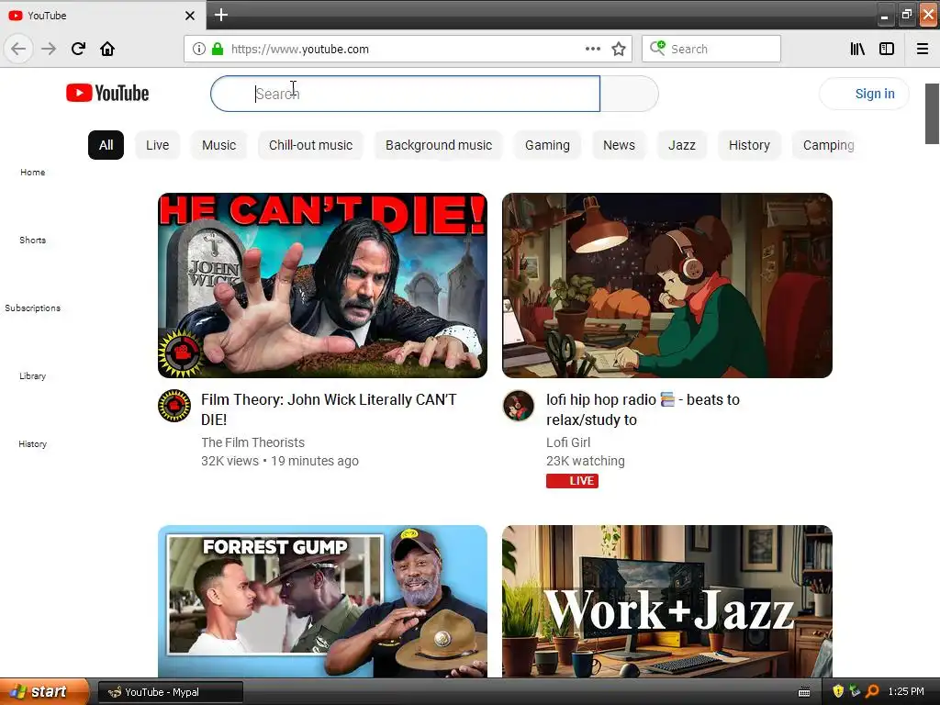Go to Home in the sidebar
The width and height of the screenshot is (940, 705).
tap(32, 172)
